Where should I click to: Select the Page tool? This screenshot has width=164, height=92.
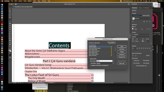pos(10,13)
